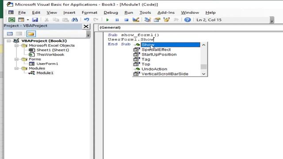Open the Insert menu
This screenshot has height=159, width=283.
coord(69,12)
